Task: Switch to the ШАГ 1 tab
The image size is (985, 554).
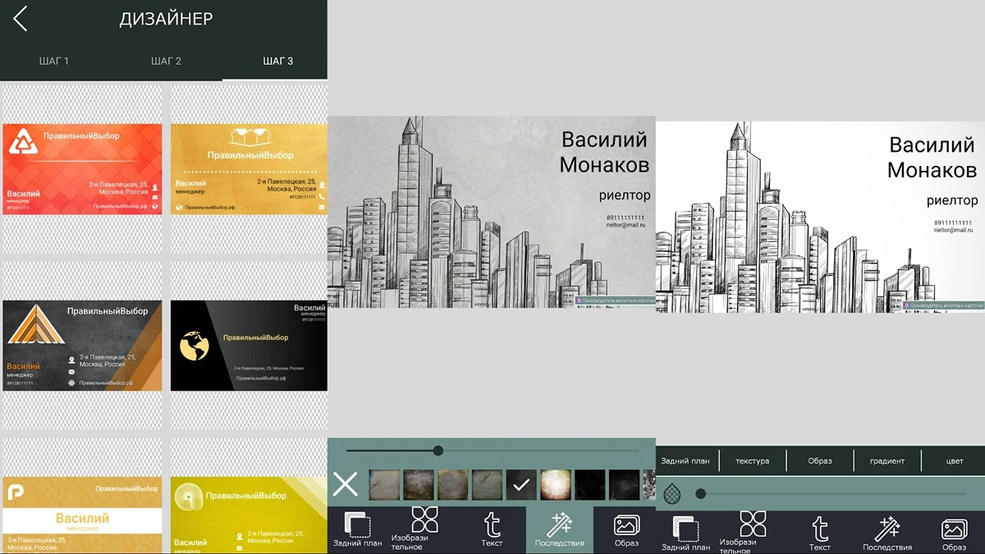Action: coord(54,61)
